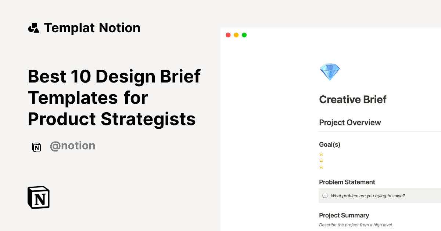The image size is (441, 231).
Task: Click the placeholder text asking what problem to solve
Action: (367, 195)
